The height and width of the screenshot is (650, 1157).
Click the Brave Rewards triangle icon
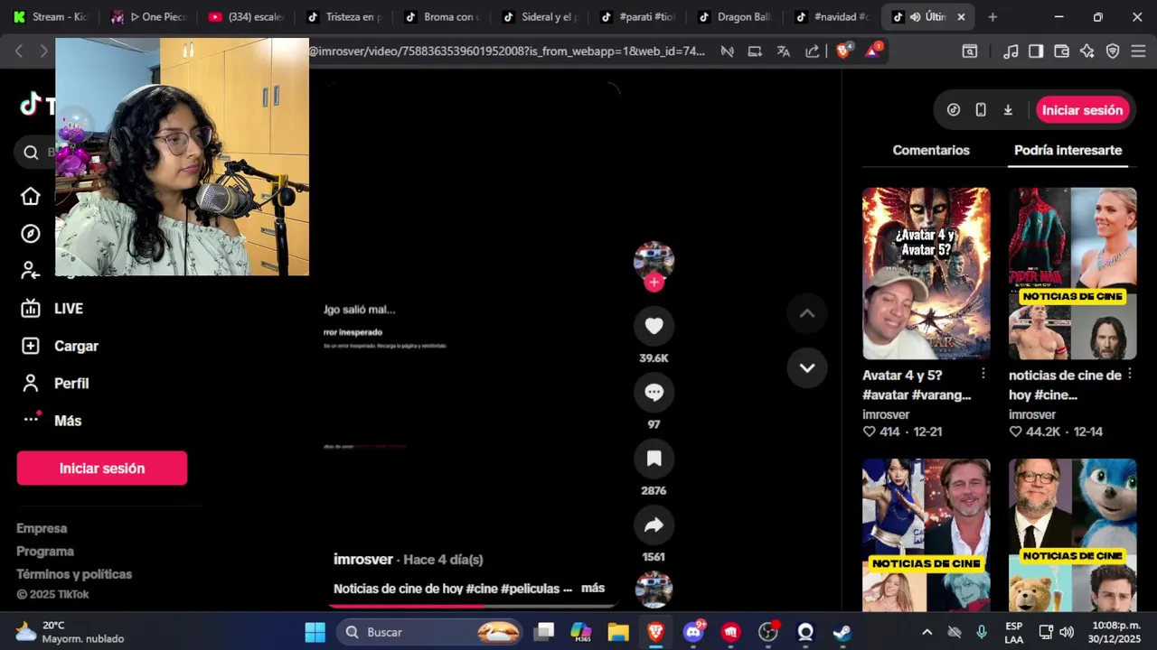pyautogui.click(x=872, y=51)
